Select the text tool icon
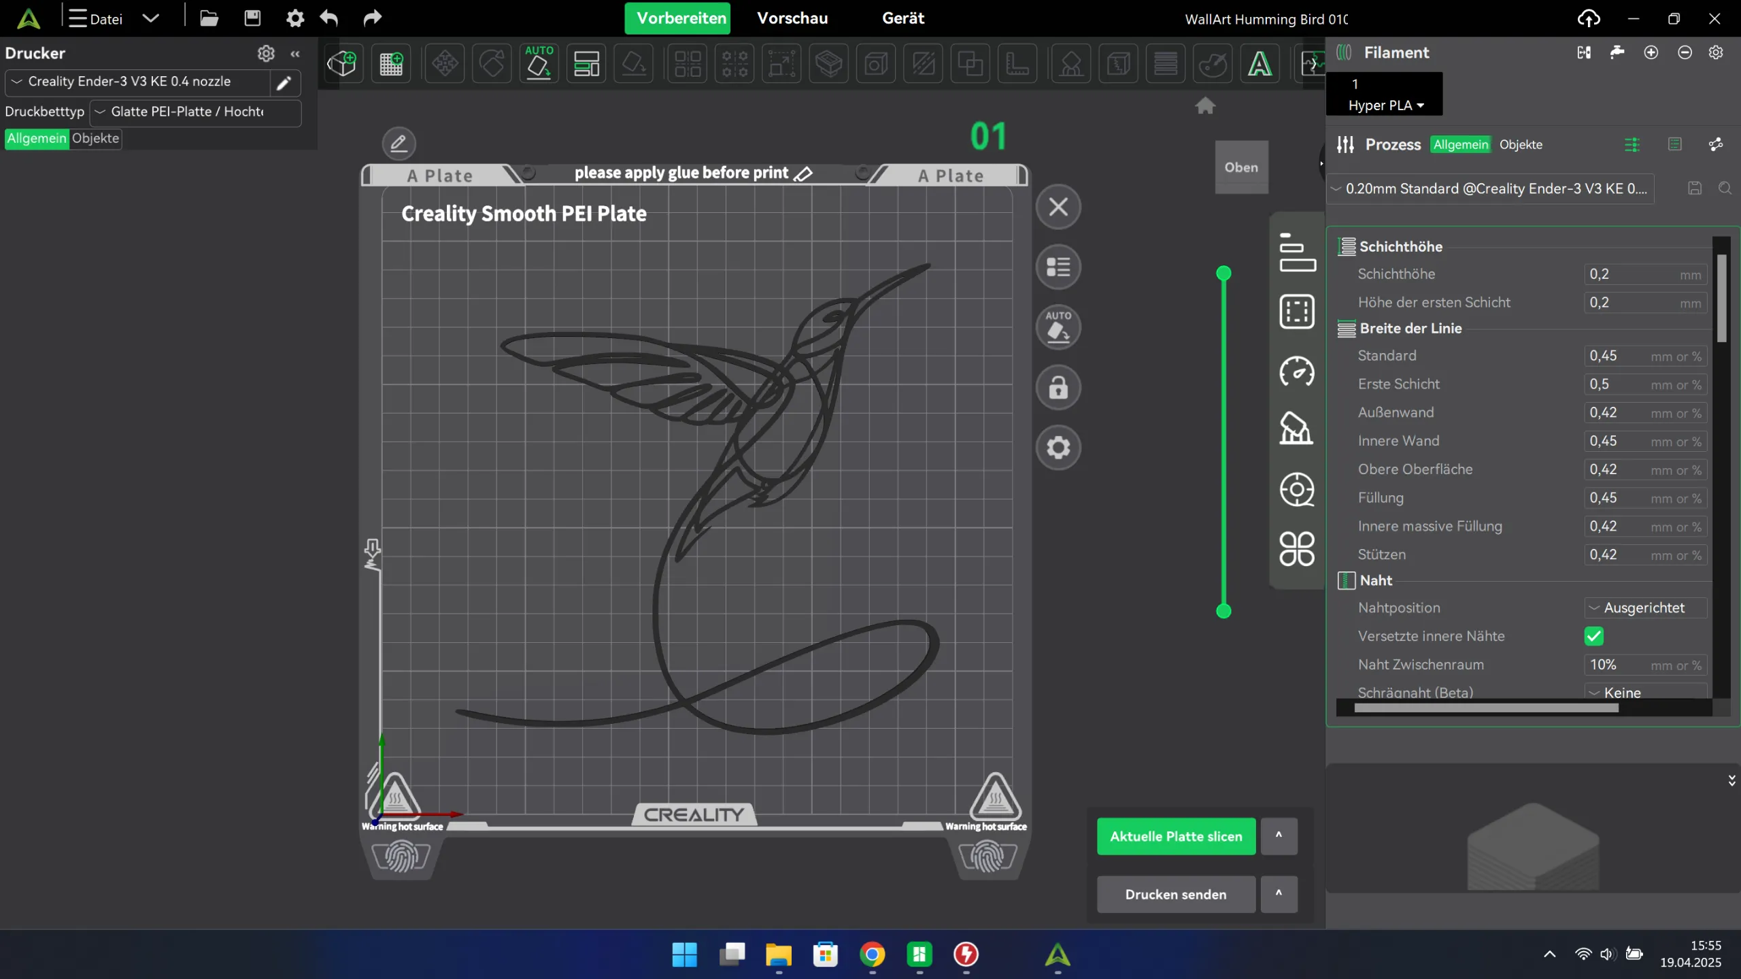 pos(1260,64)
